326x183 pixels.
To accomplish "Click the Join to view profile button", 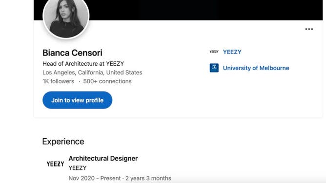I will tap(77, 100).
